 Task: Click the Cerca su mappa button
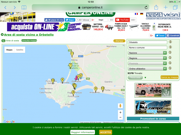[x=169, y=77]
